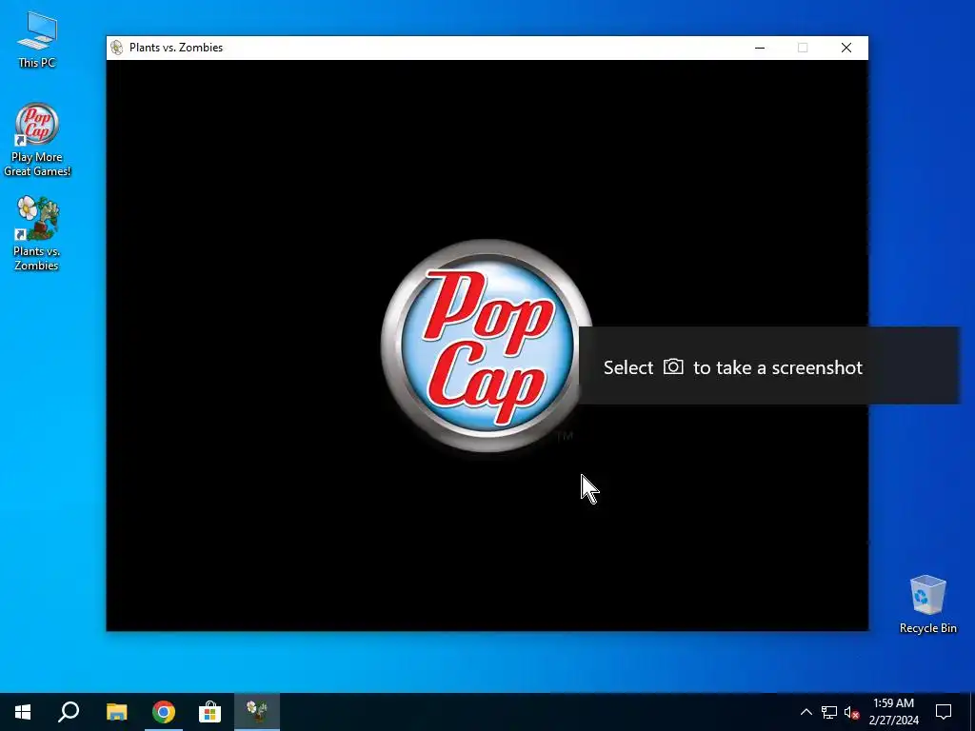Open network status tray icon
Viewport: 975px width, 731px height.
coord(829,712)
